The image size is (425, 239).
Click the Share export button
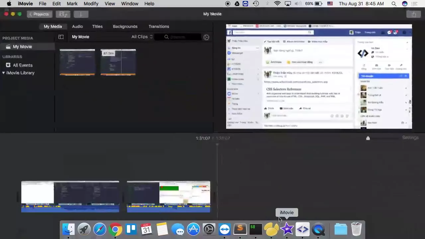click(x=414, y=14)
